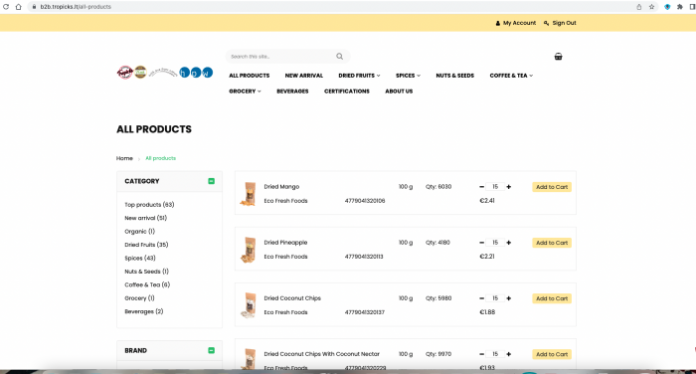The width and height of the screenshot is (696, 374).
Task: Filter by Spices (43) category
Action: pos(140,258)
